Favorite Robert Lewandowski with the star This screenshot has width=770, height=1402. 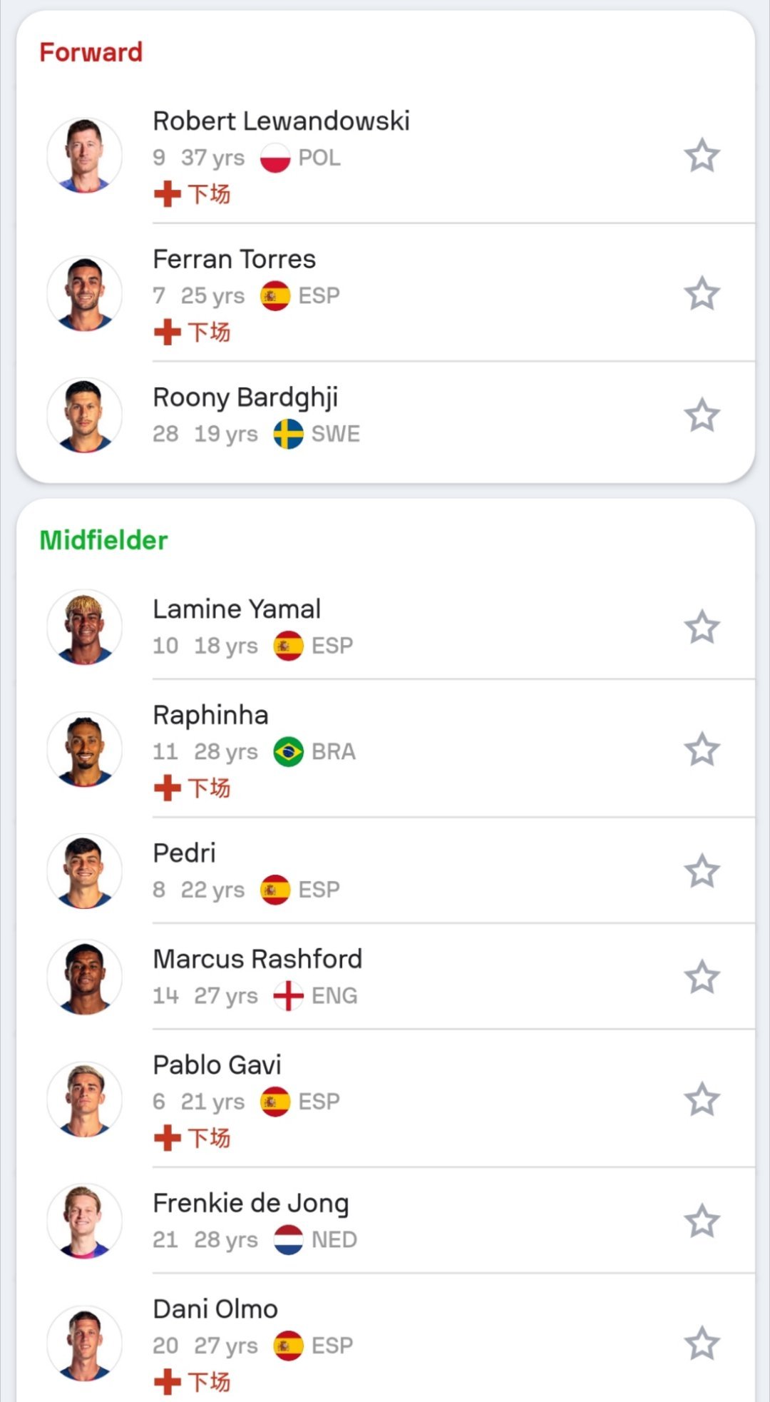(702, 156)
